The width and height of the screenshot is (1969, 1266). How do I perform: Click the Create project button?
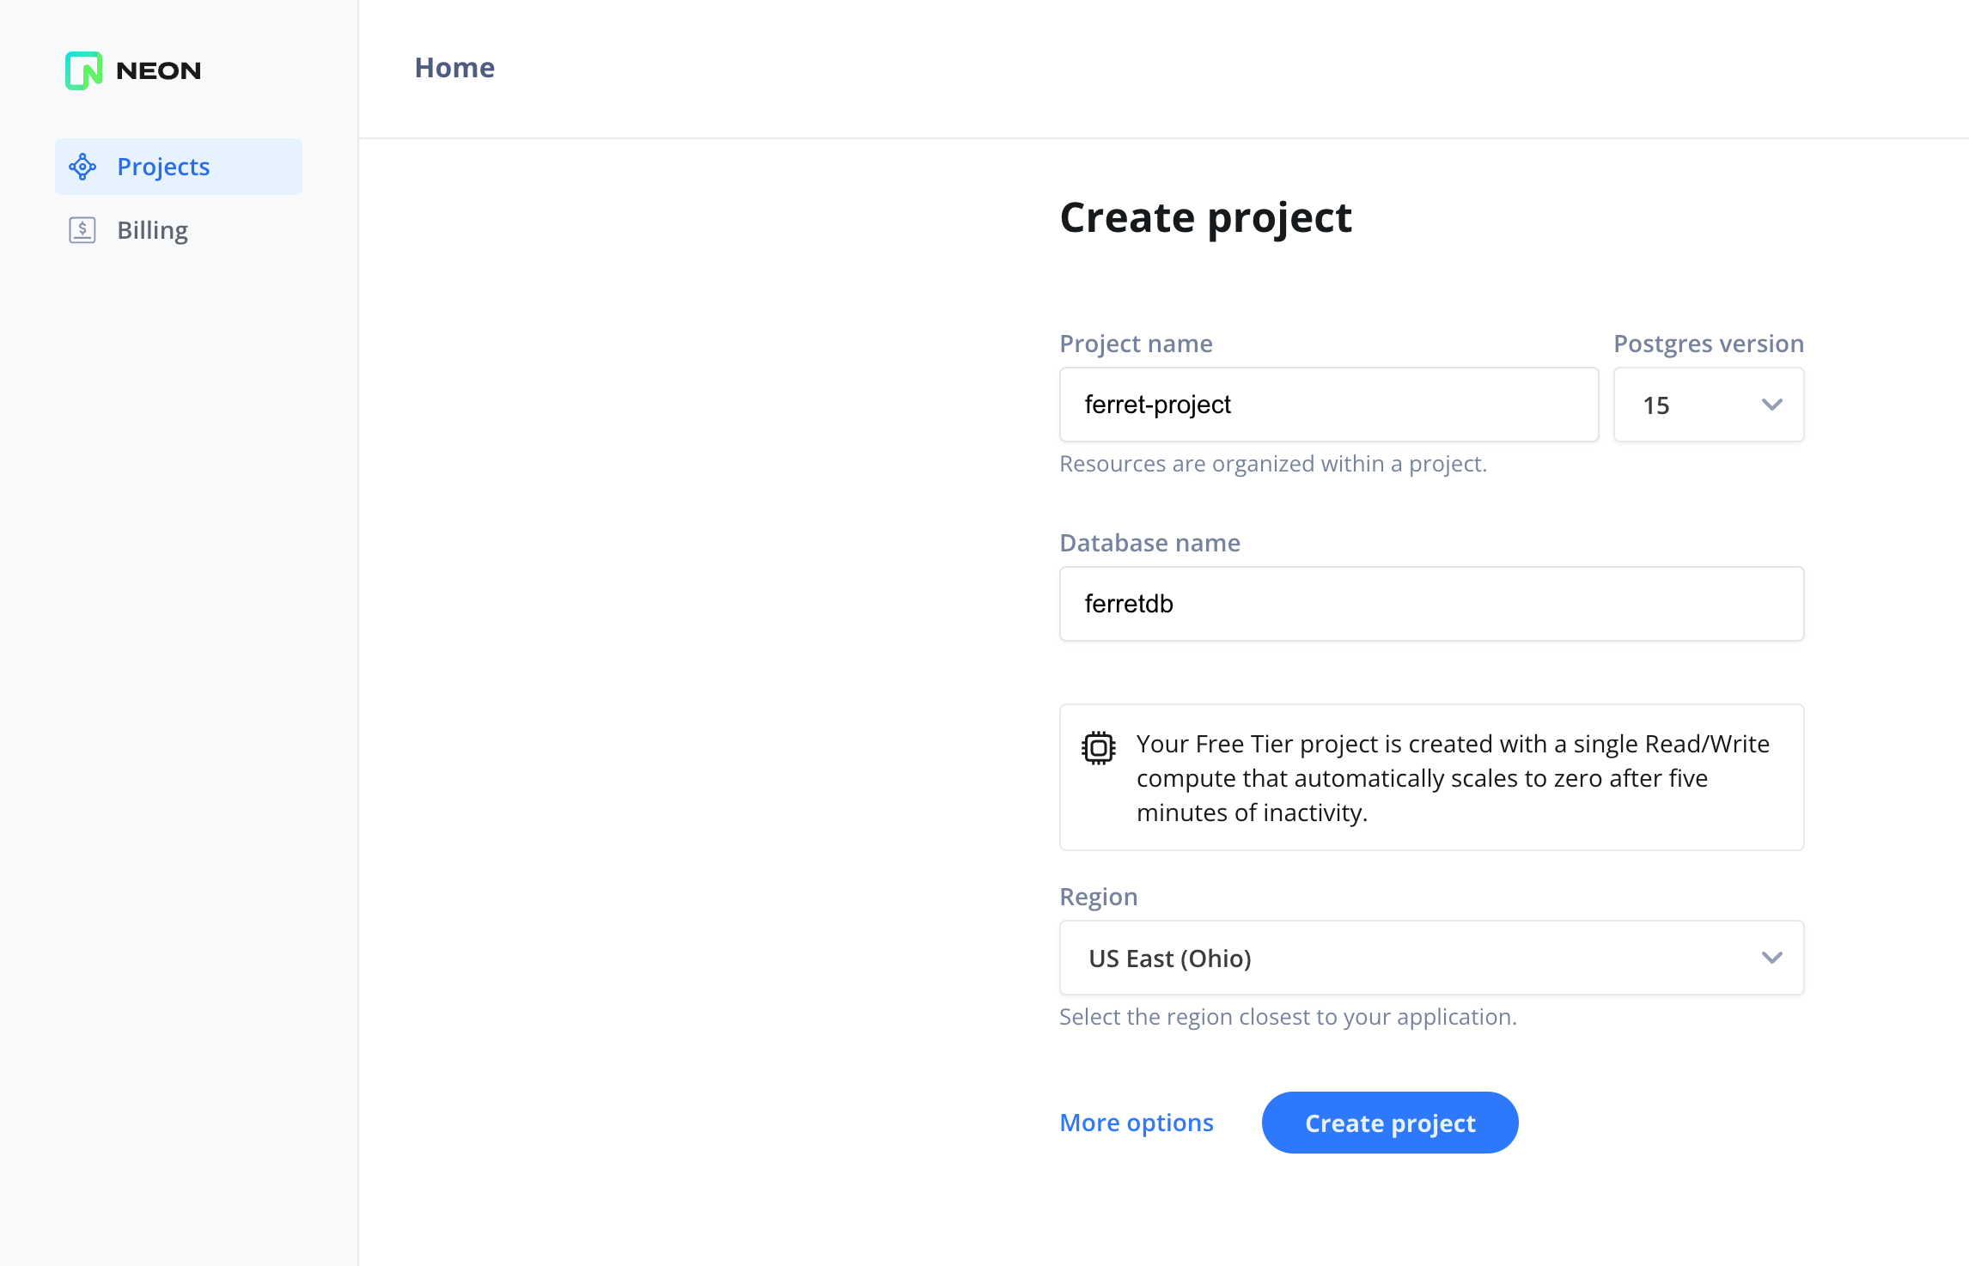(x=1391, y=1123)
